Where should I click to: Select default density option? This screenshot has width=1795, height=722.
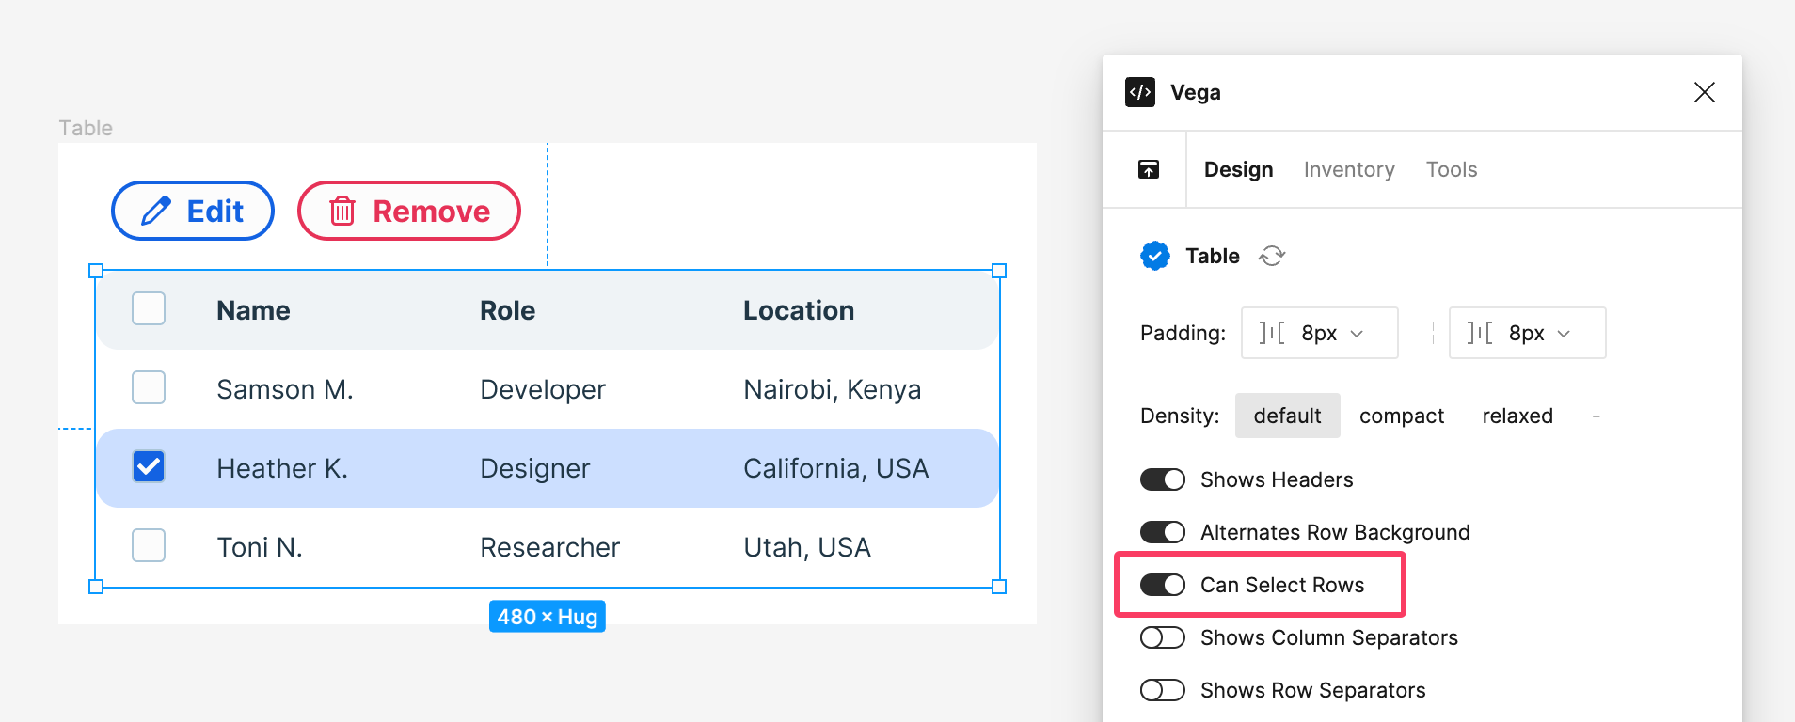point(1287,416)
